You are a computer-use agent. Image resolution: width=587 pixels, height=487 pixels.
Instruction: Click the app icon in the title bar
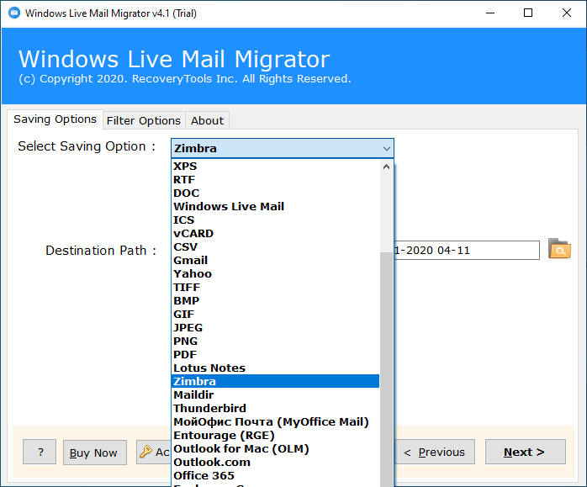(14, 13)
